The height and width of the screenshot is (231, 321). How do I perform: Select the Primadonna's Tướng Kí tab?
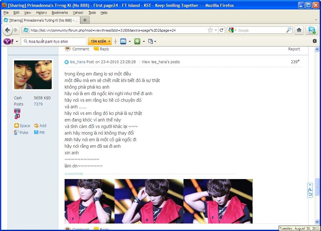tap(40, 20)
